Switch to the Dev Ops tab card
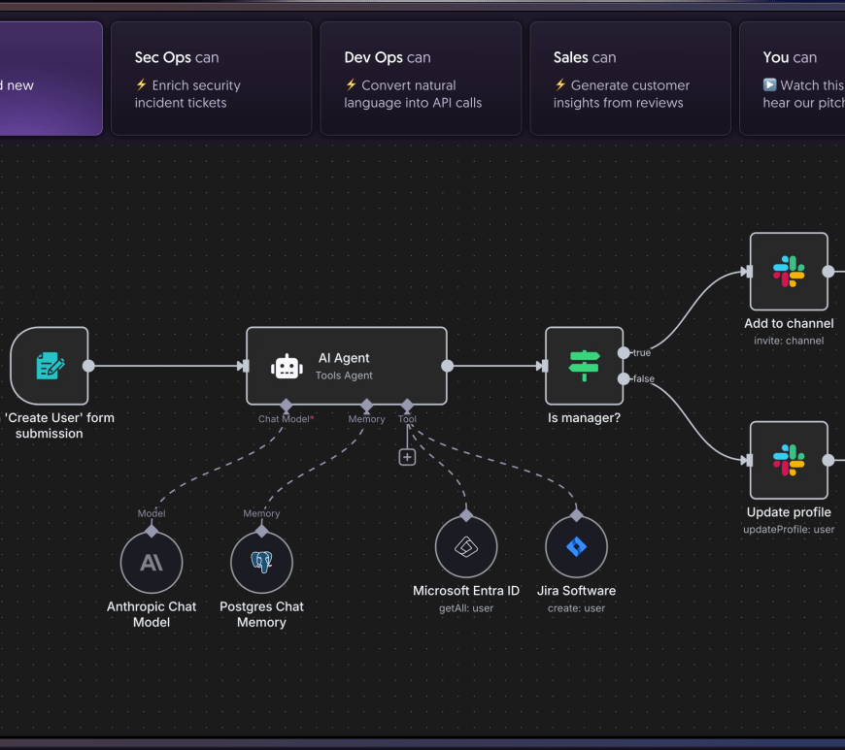The image size is (845, 750). pos(421,79)
